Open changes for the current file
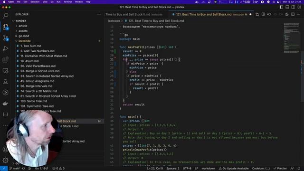This screenshot has width=304, height=171. point(257,14)
